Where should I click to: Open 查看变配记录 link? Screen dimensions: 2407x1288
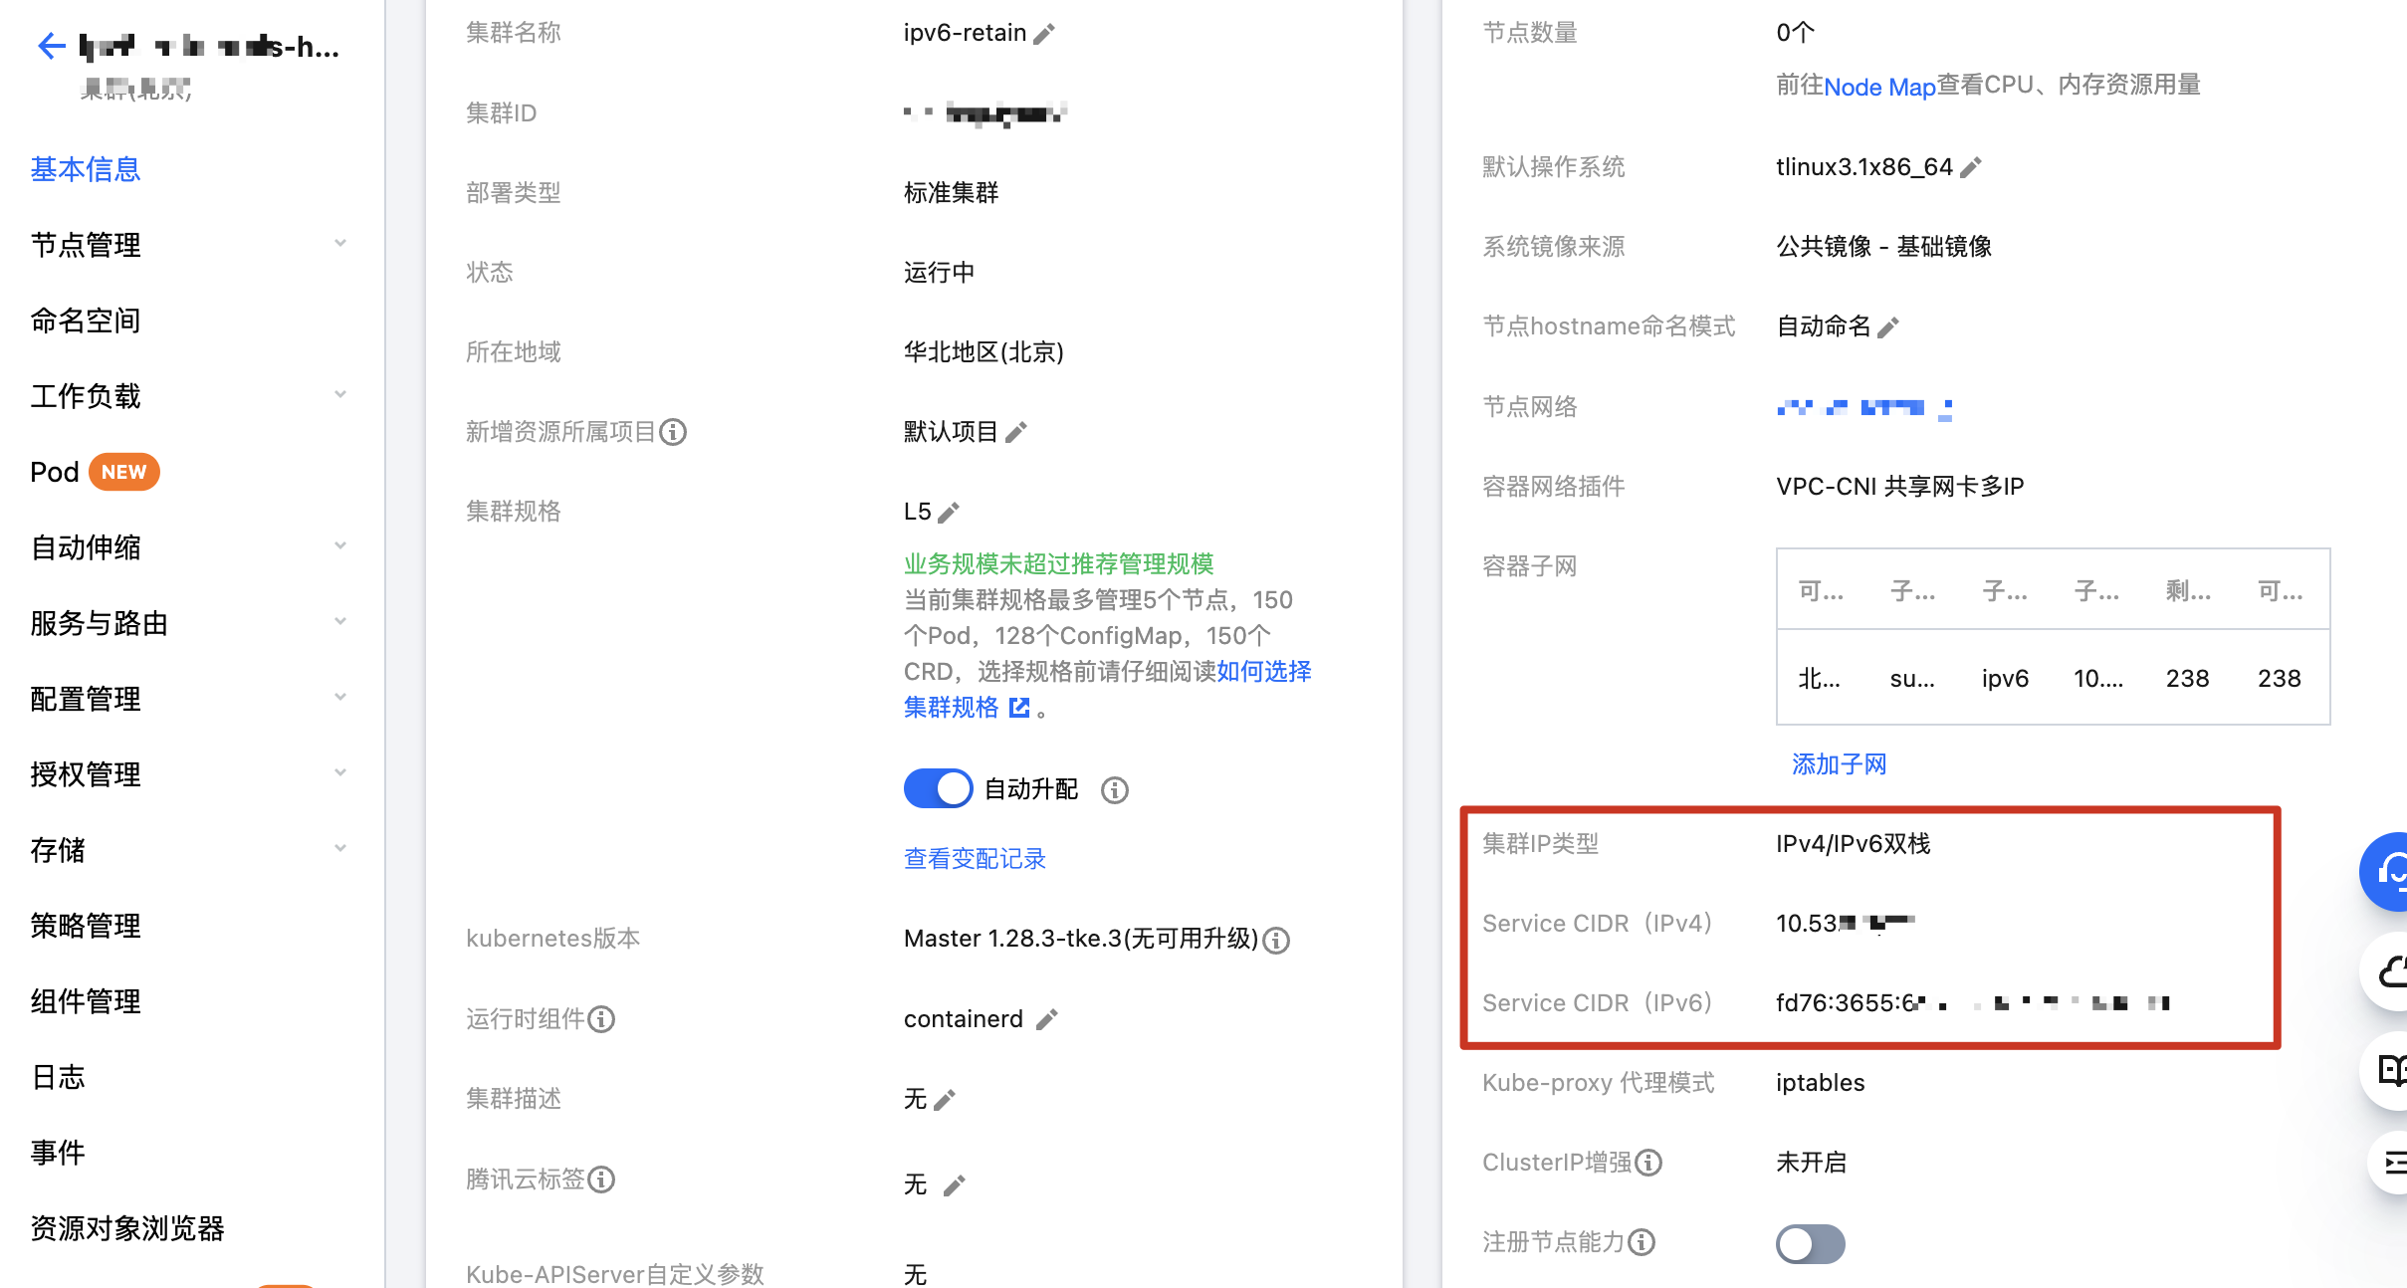pyautogui.click(x=975, y=859)
